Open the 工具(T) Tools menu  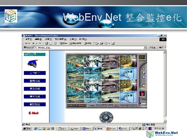pos(73,39)
